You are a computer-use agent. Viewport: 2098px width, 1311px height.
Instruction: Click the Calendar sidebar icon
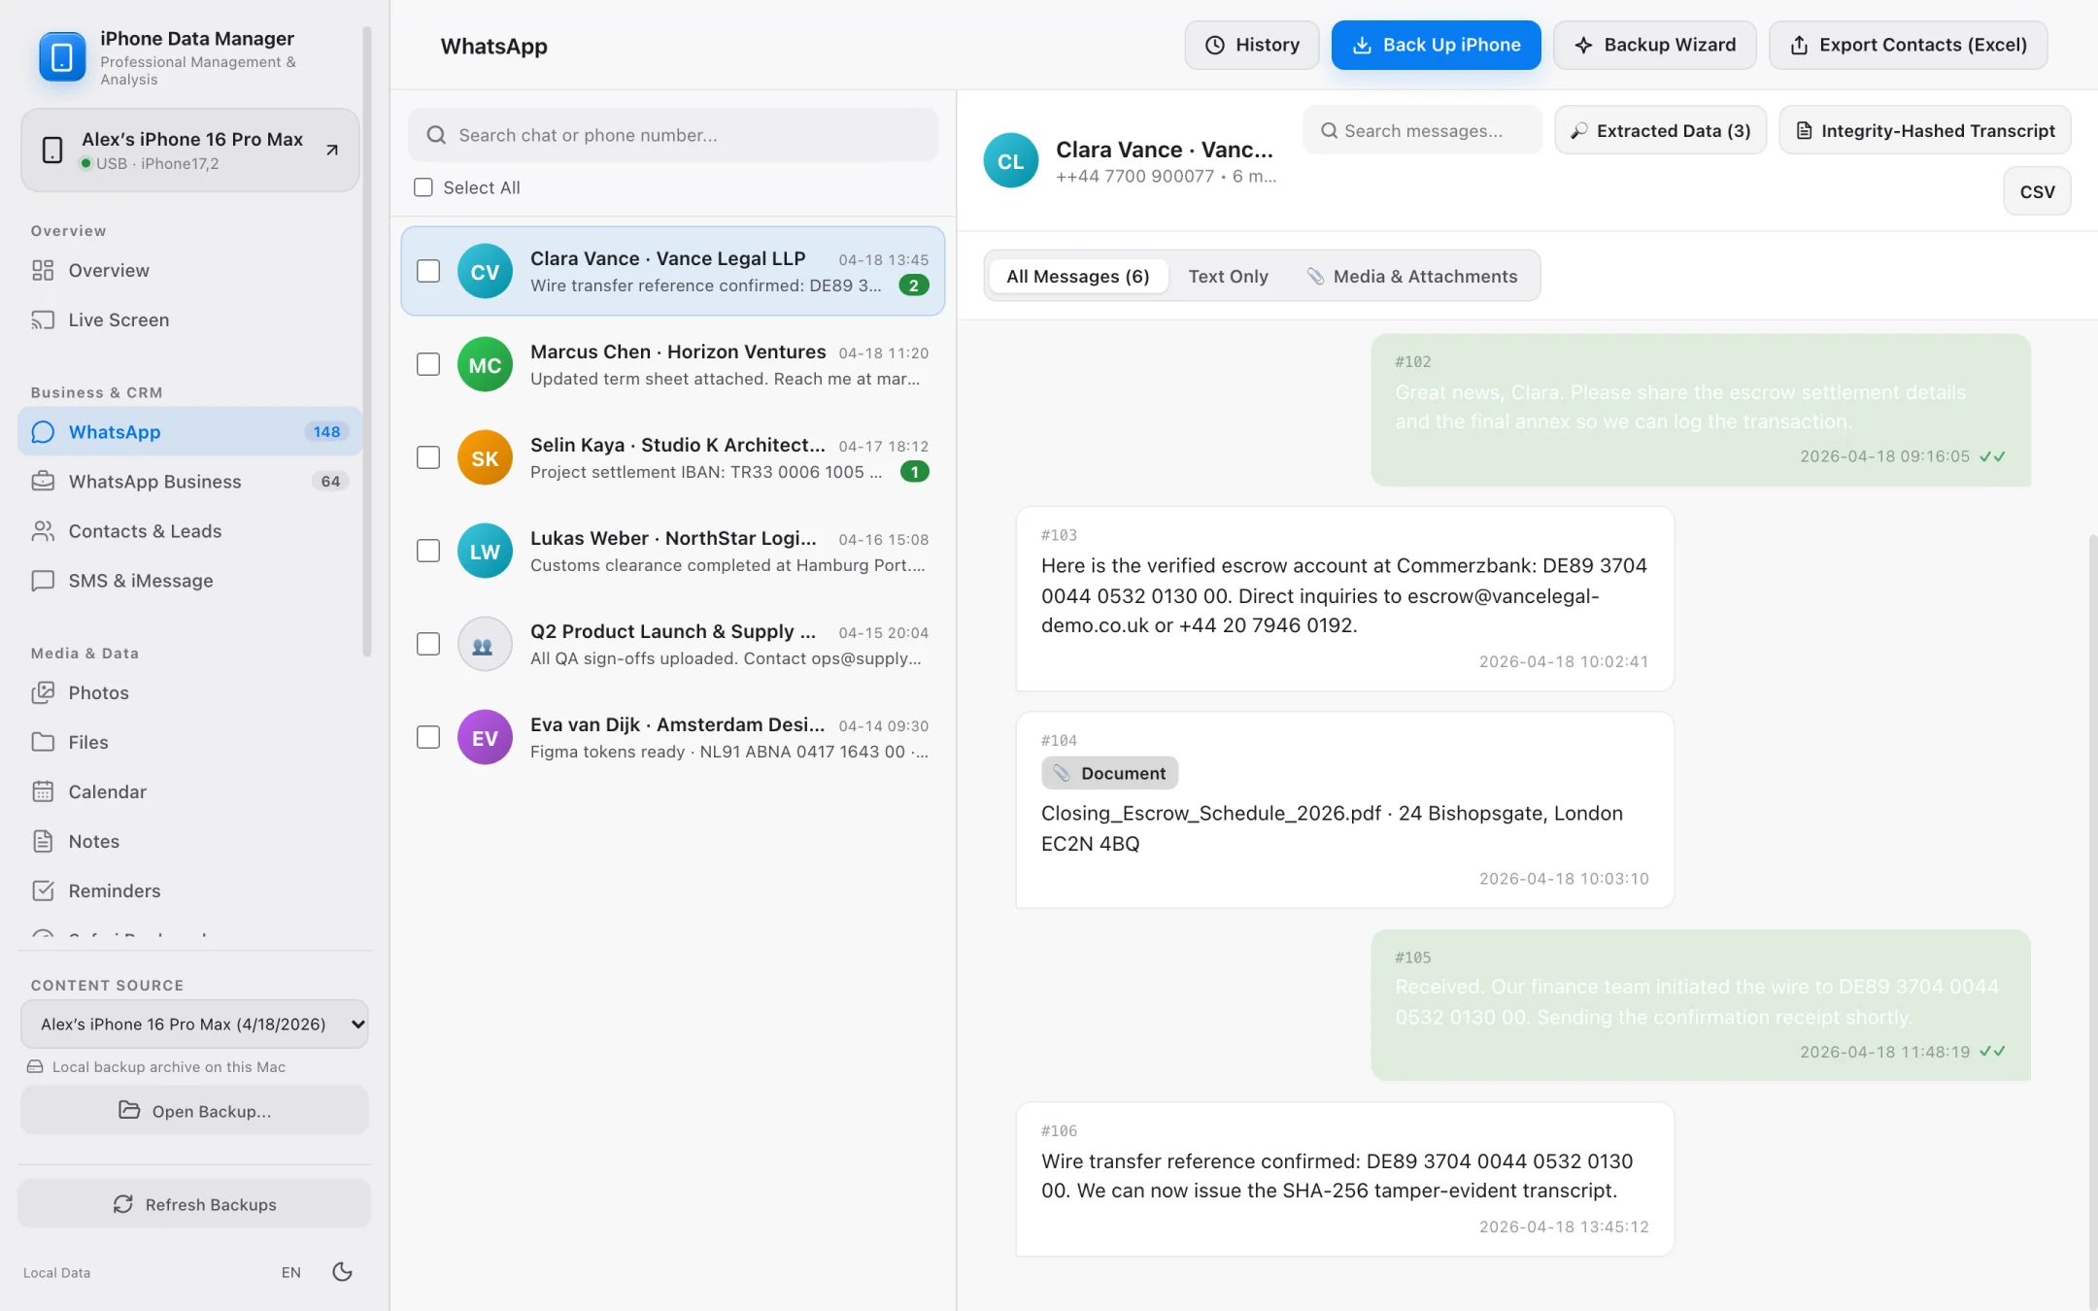tap(43, 791)
